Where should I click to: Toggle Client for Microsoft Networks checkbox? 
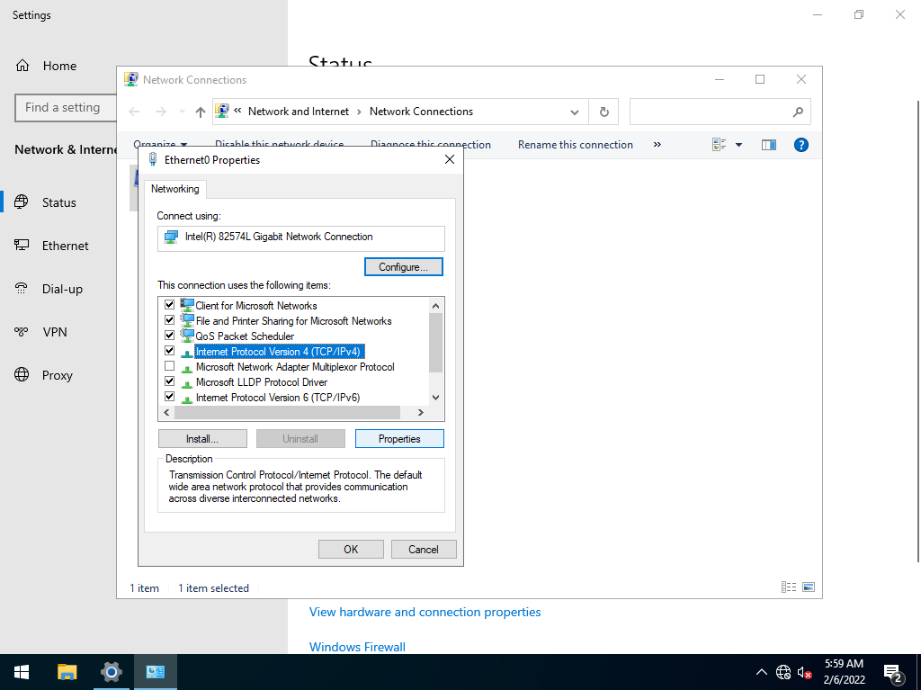click(x=170, y=304)
